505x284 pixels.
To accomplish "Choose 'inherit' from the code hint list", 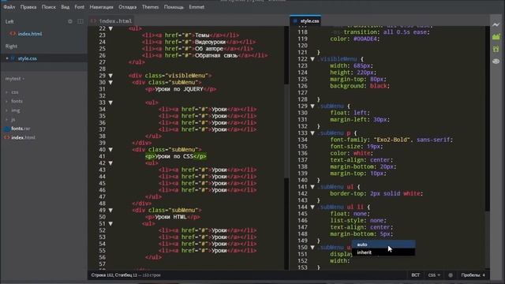I will [x=383, y=252].
